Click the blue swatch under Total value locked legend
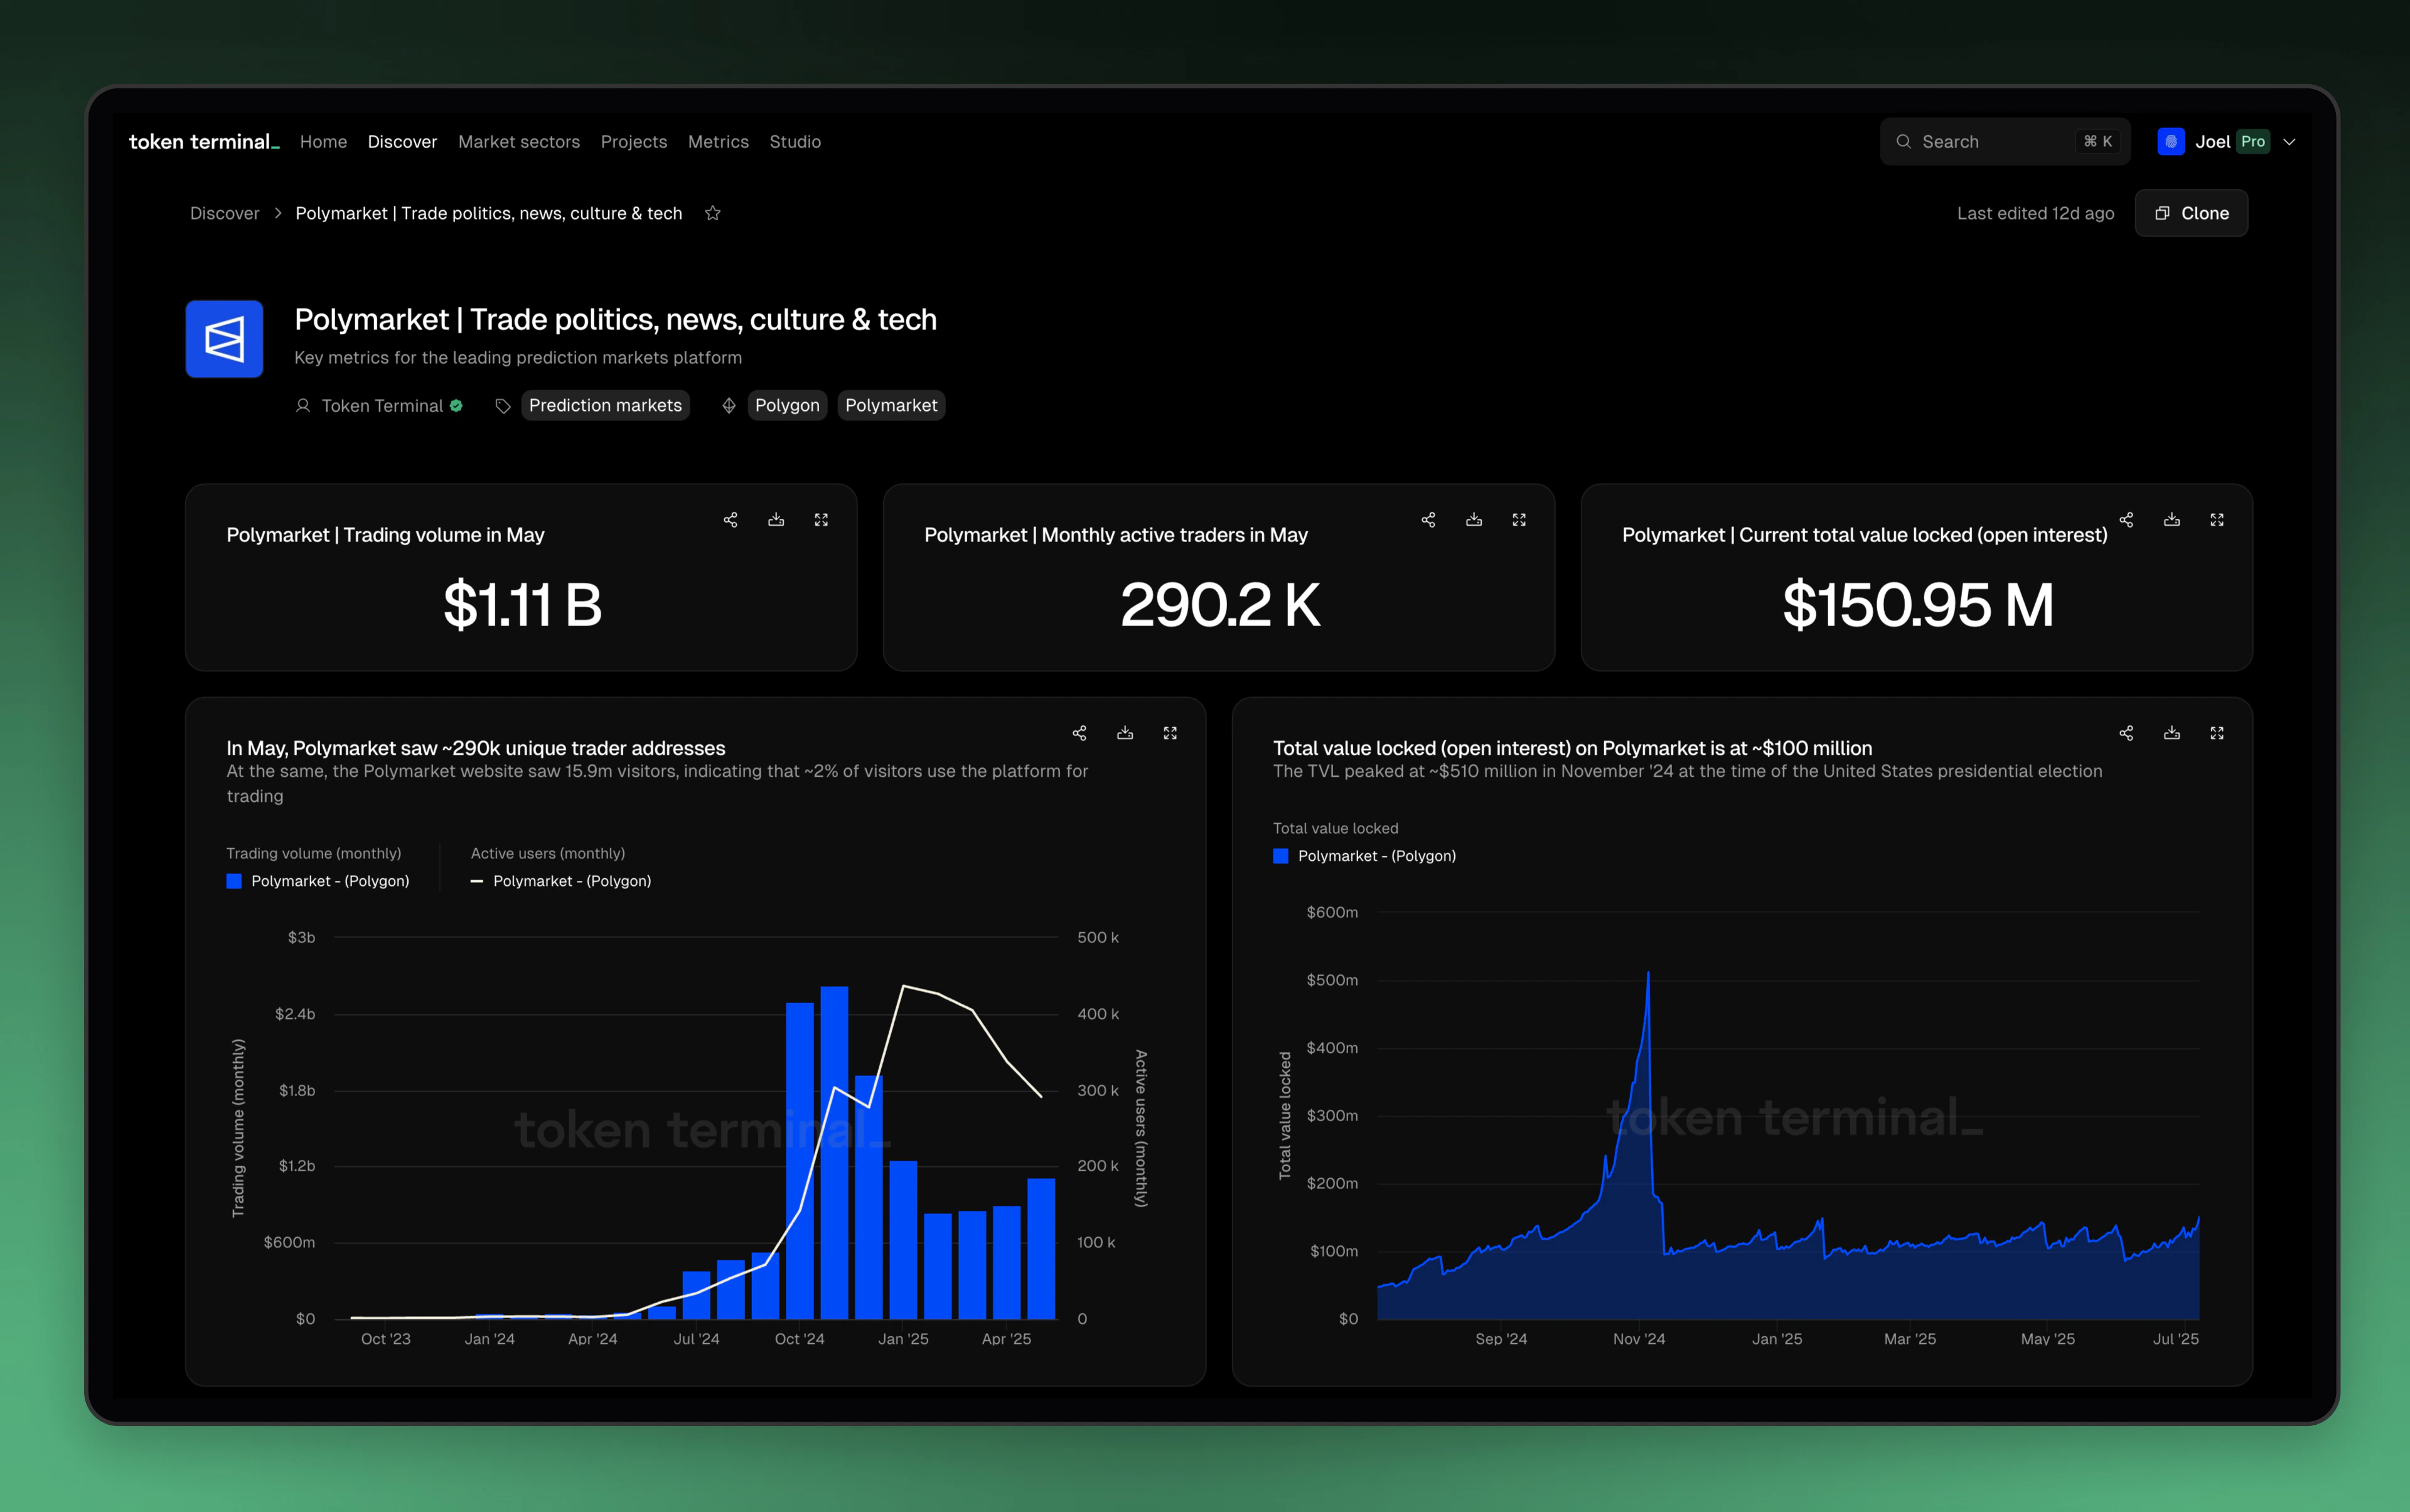The image size is (2410, 1512). pos(1280,856)
